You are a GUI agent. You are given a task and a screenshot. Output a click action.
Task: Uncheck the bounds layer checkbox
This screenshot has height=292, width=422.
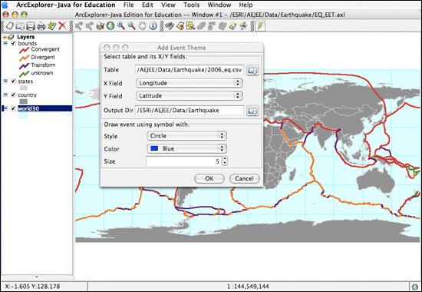click(x=13, y=43)
